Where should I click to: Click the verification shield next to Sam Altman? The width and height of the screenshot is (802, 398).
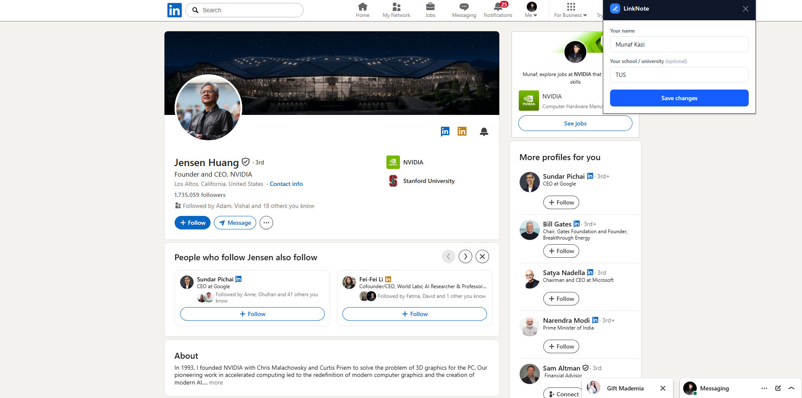tap(586, 368)
